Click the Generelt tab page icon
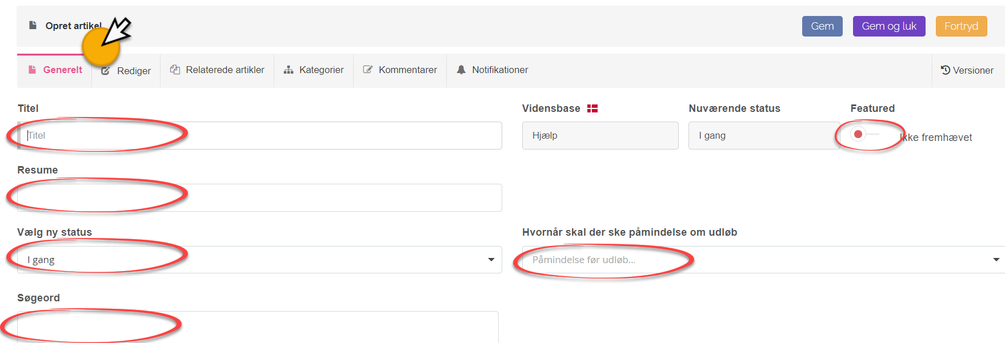The height and width of the screenshot is (343, 1005). click(33, 70)
